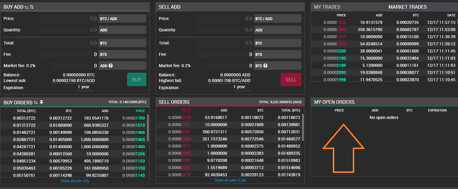Switch to the MY TRADES tab
This screenshot has width=458, height=189.
327,7
